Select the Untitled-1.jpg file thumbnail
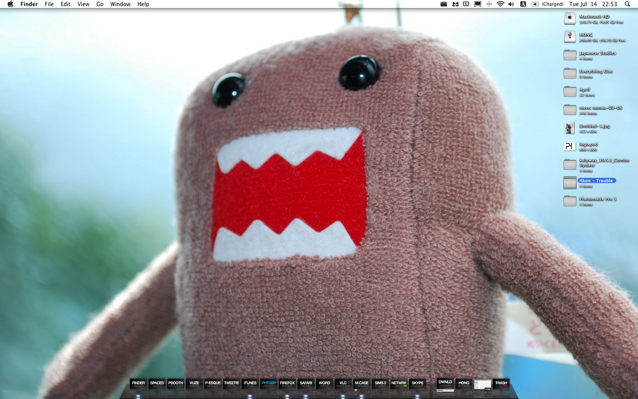 [x=570, y=128]
